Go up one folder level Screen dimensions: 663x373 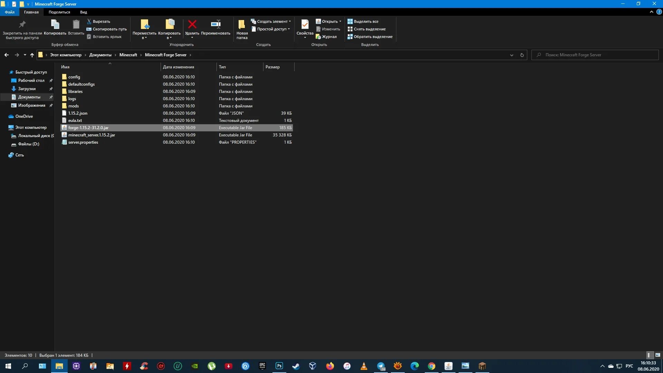click(x=32, y=55)
